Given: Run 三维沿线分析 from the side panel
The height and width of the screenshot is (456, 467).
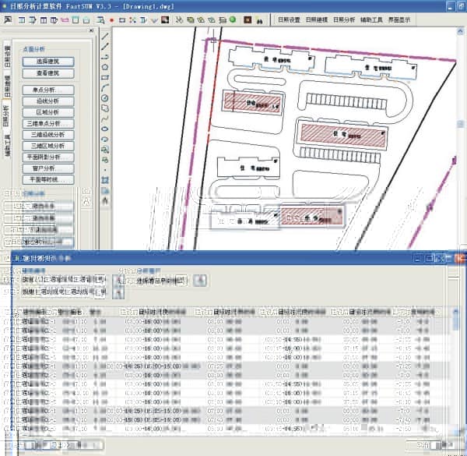Looking at the screenshot, I should [x=48, y=135].
